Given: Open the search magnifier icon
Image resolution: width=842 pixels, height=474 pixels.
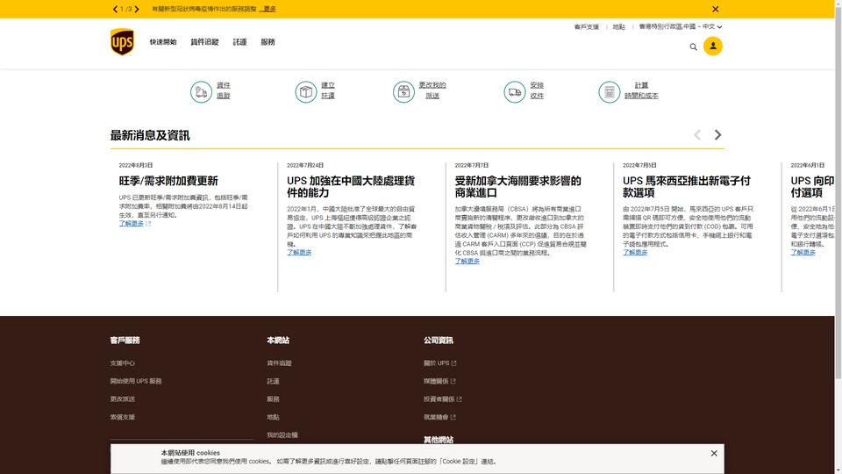Looking at the screenshot, I should click(693, 47).
